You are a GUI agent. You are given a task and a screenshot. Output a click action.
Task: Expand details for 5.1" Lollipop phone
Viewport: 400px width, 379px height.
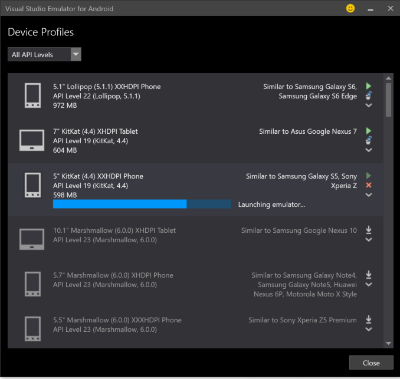pyautogui.click(x=369, y=106)
